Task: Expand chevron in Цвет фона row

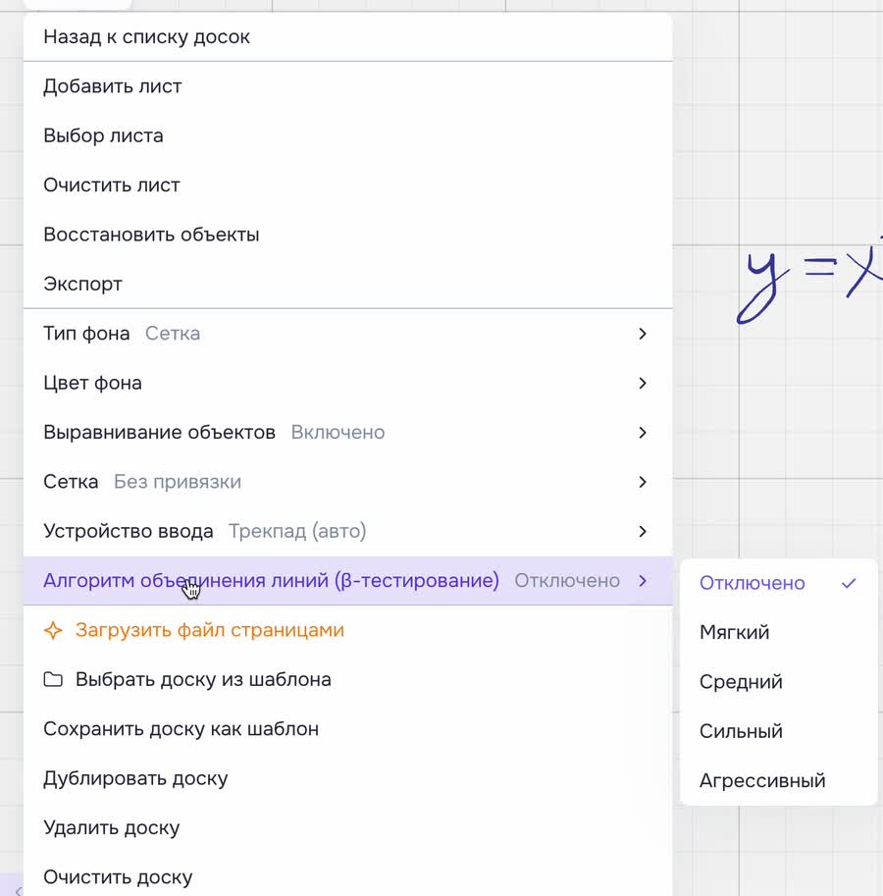Action: 643,383
